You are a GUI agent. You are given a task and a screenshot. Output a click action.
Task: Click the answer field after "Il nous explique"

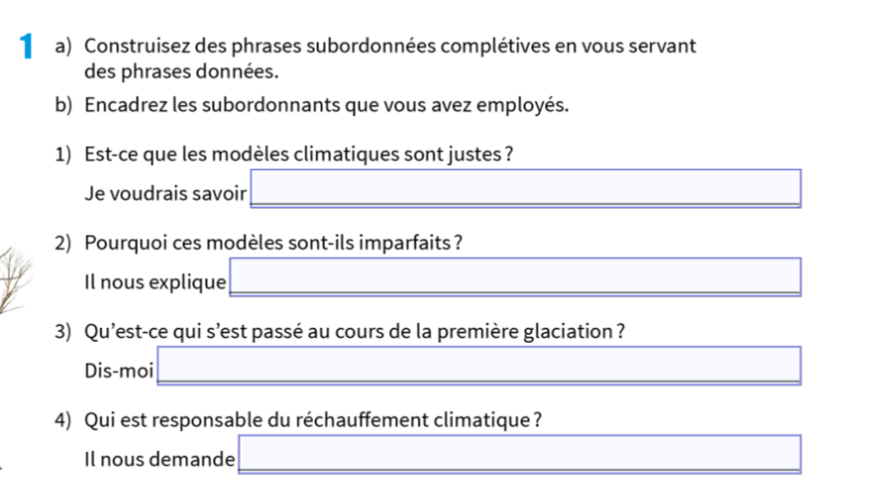point(515,276)
